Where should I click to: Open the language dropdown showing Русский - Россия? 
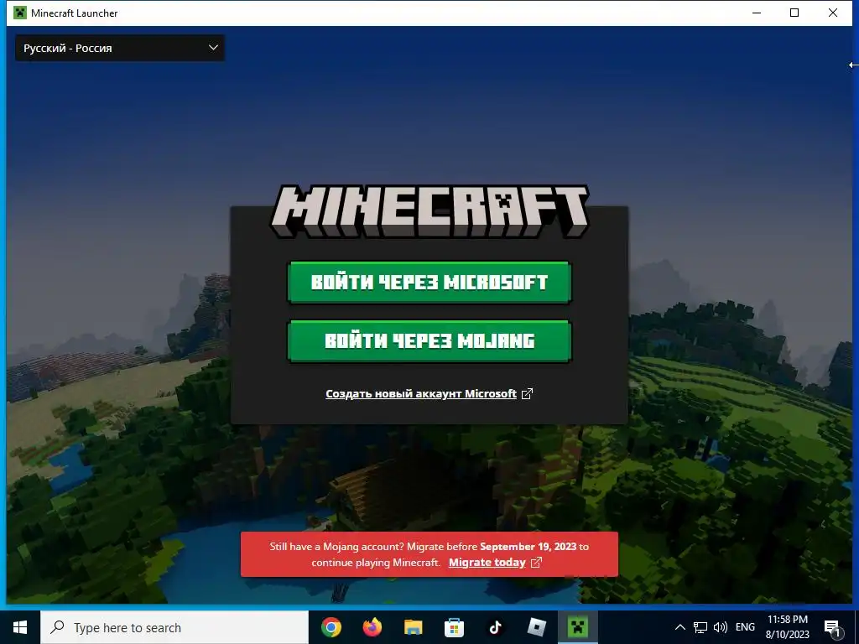tap(119, 48)
